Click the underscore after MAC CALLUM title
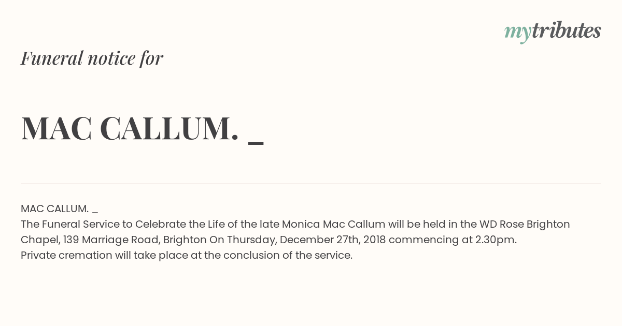622x326 pixels. point(256,143)
